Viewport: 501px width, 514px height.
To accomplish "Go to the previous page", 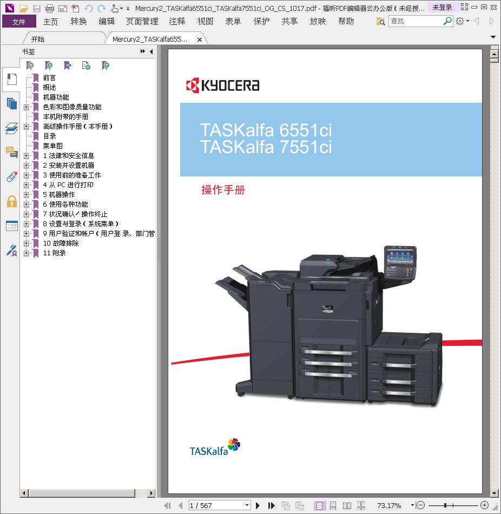I will (180, 505).
